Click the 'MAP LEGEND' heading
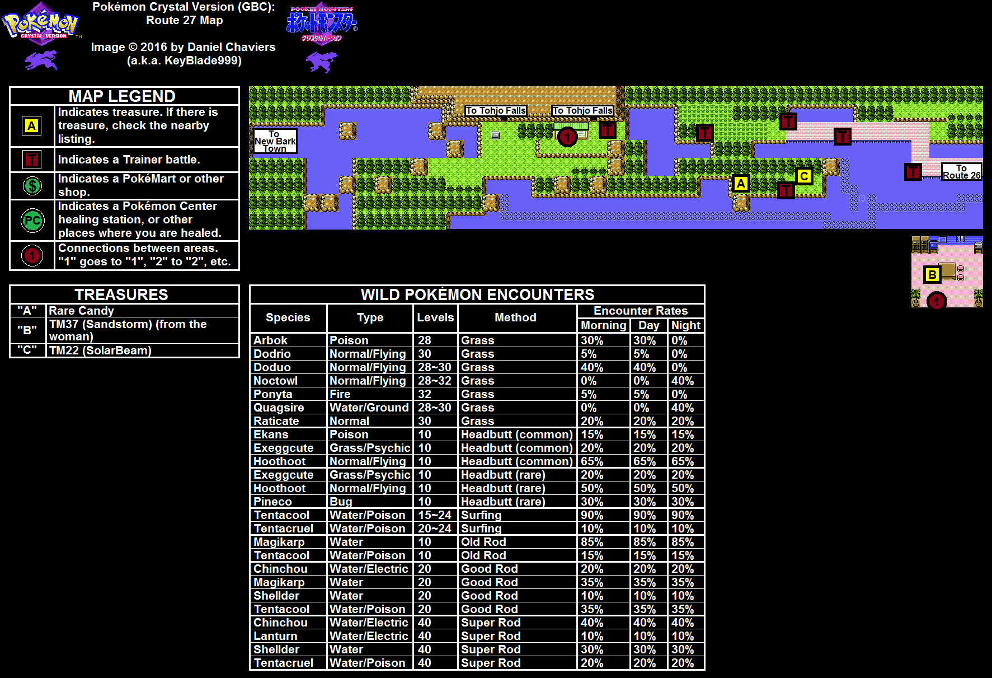This screenshot has height=678, width=992. [122, 96]
